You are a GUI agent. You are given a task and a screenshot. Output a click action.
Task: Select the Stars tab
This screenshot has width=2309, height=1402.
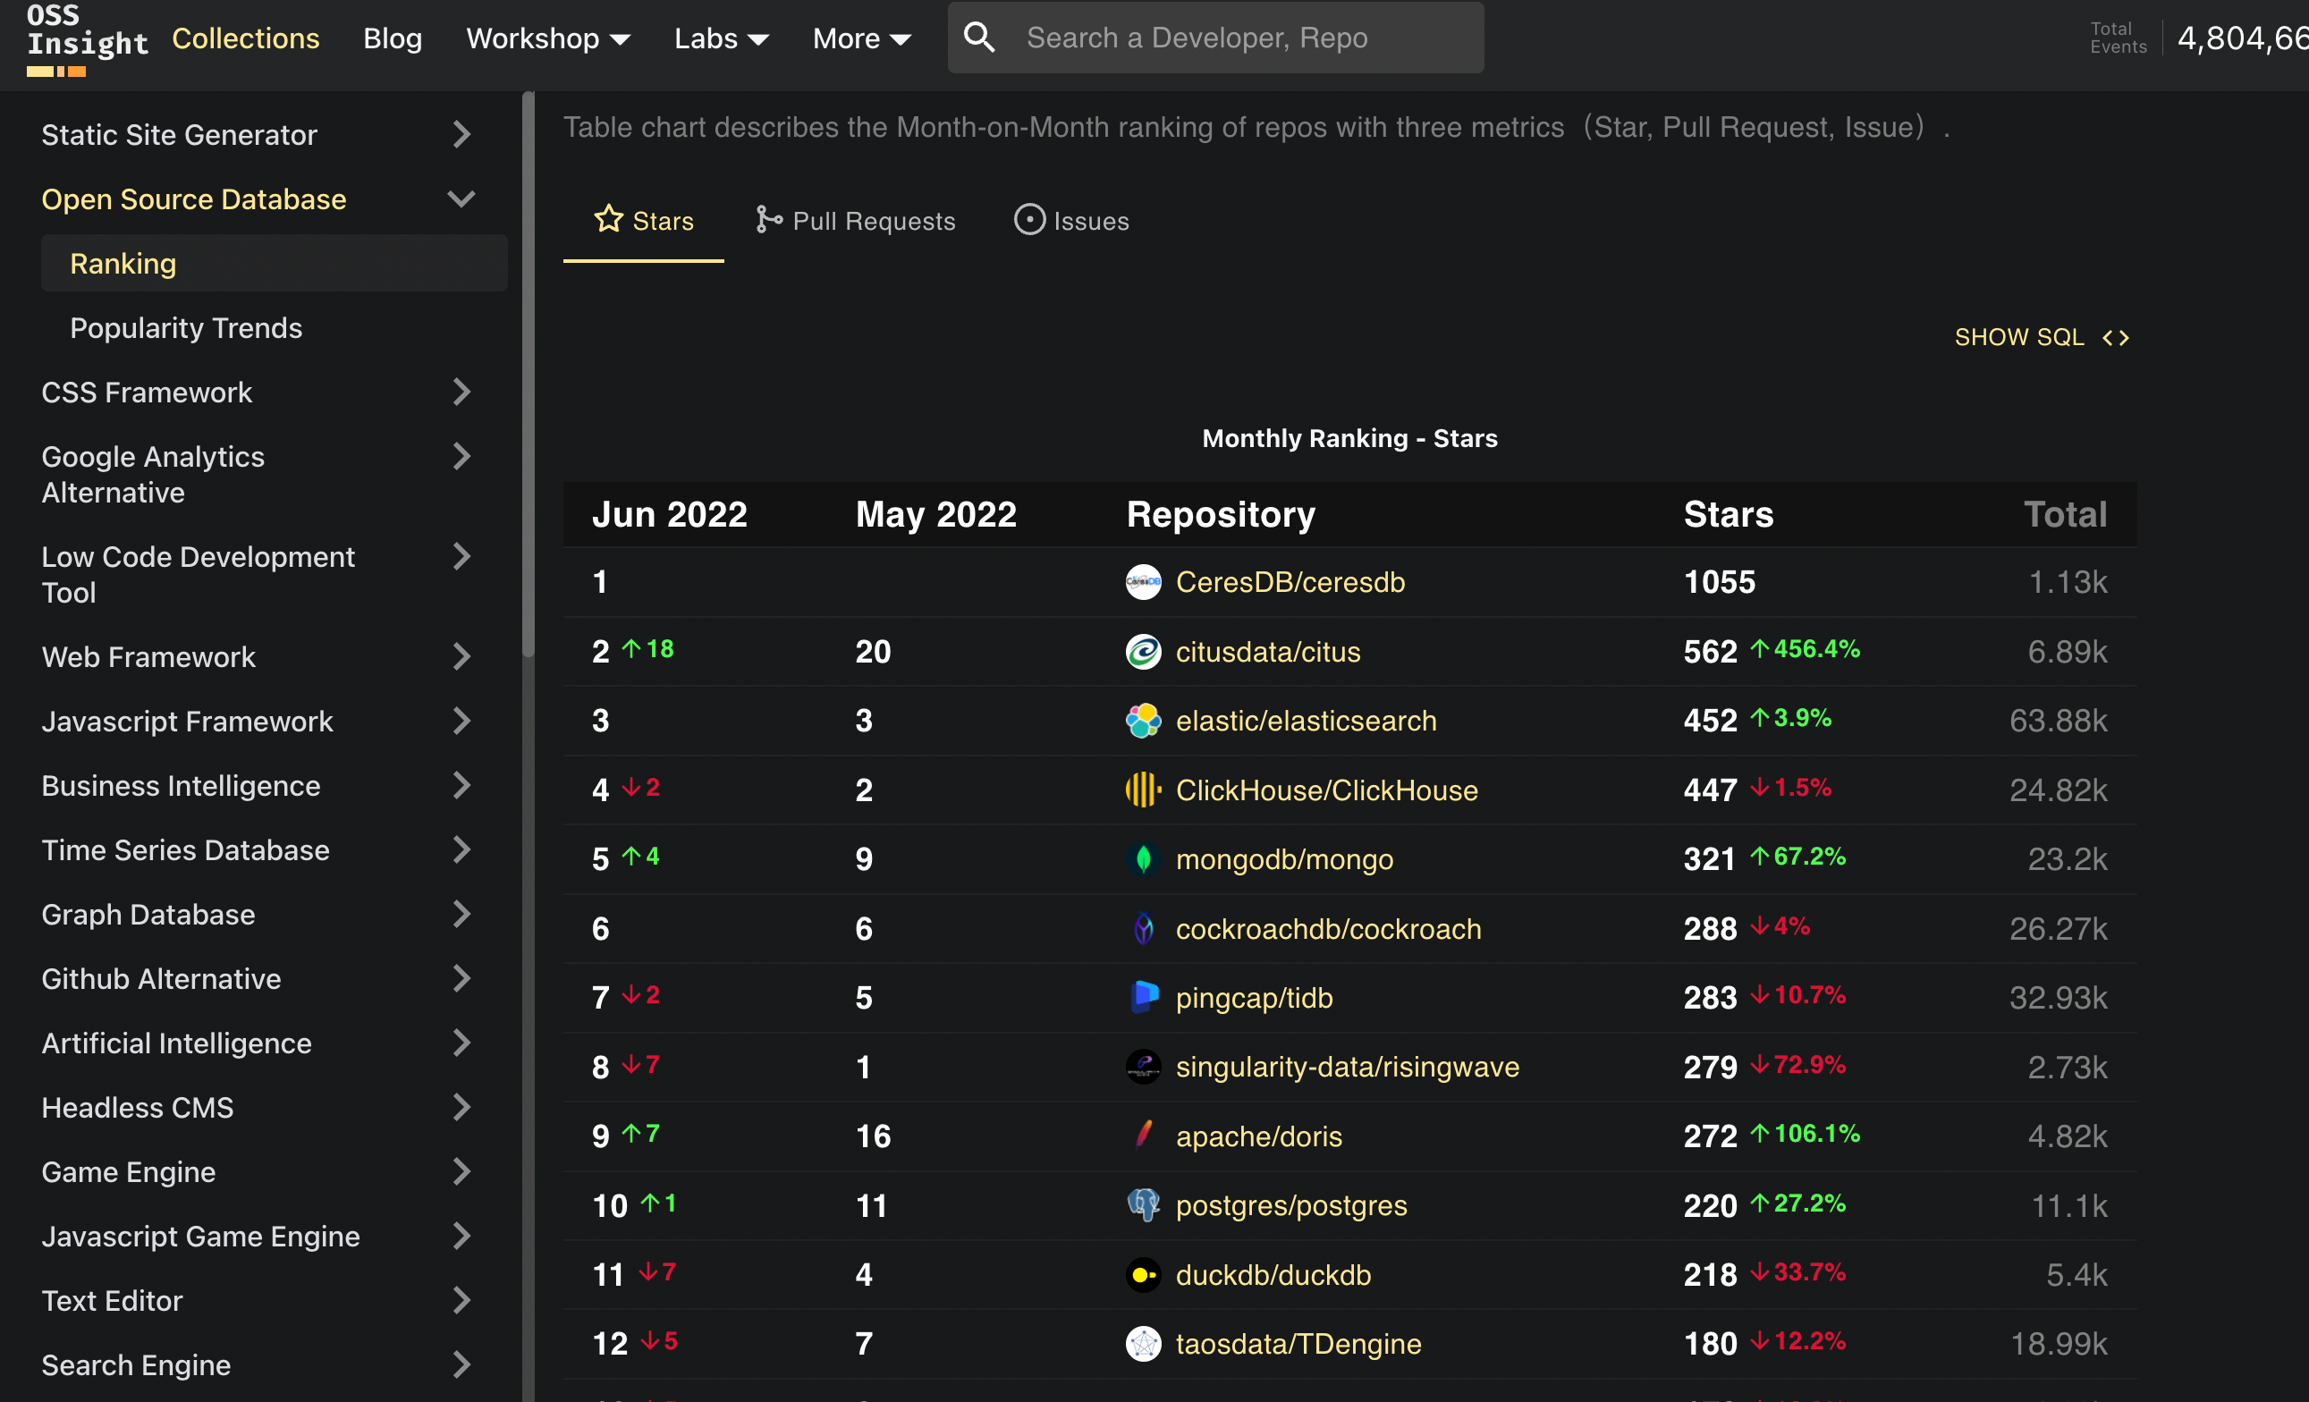click(644, 221)
